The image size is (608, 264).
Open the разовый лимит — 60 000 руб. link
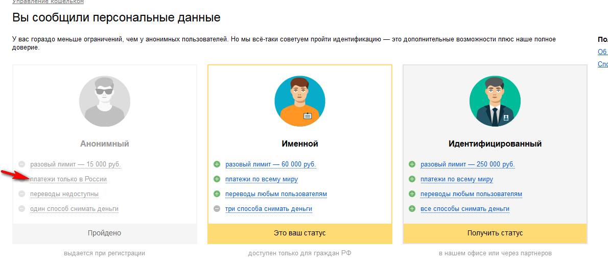(271, 164)
